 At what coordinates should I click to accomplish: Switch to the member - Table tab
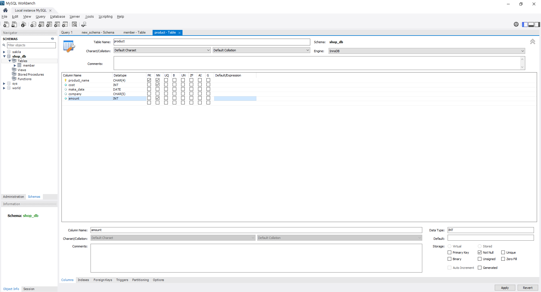[x=134, y=32]
